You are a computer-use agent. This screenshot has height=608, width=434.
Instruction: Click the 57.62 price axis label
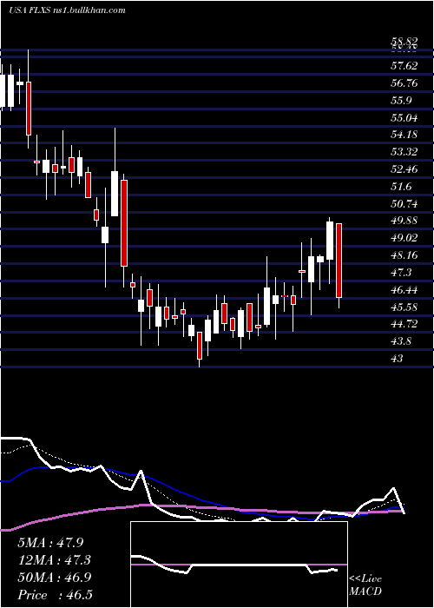[x=404, y=65]
